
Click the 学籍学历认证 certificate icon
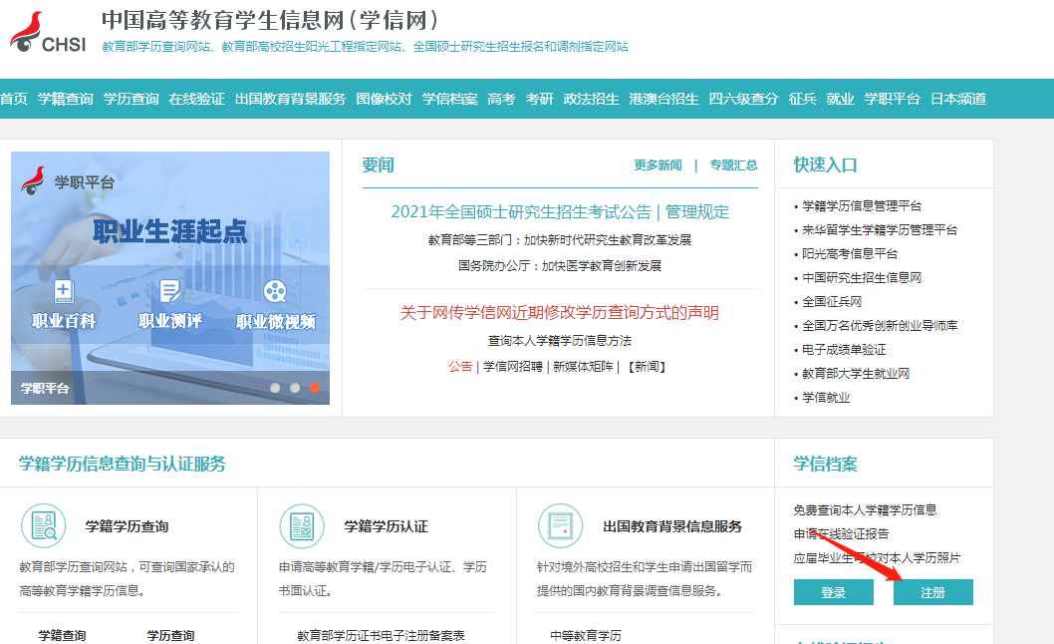pos(302,526)
